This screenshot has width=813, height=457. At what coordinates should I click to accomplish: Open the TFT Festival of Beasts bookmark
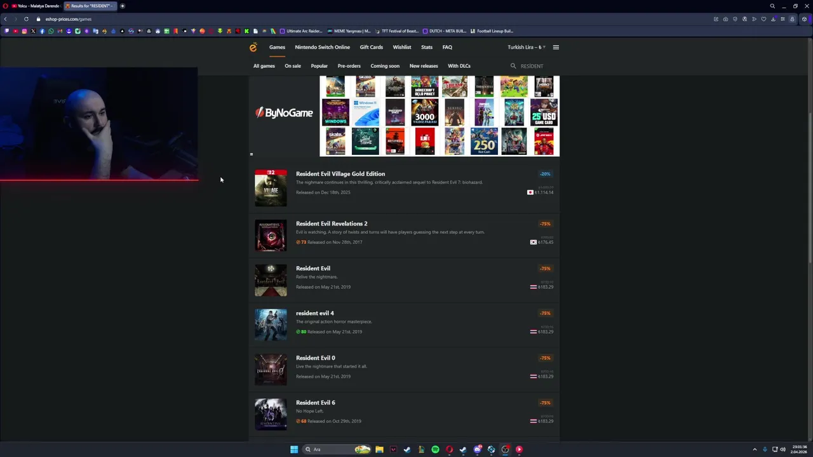[396, 31]
